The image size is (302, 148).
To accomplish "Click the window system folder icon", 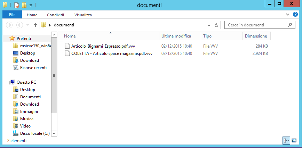I will tap(5, 5).
